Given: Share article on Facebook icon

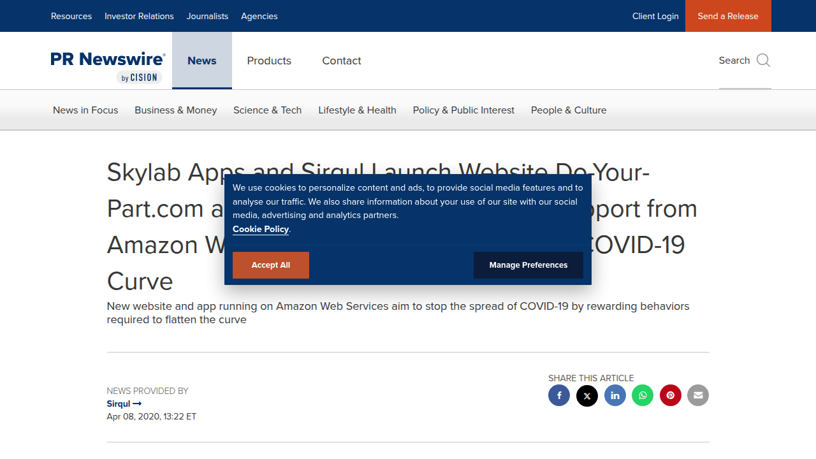Looking at the screenshot, I should point(559,395).
